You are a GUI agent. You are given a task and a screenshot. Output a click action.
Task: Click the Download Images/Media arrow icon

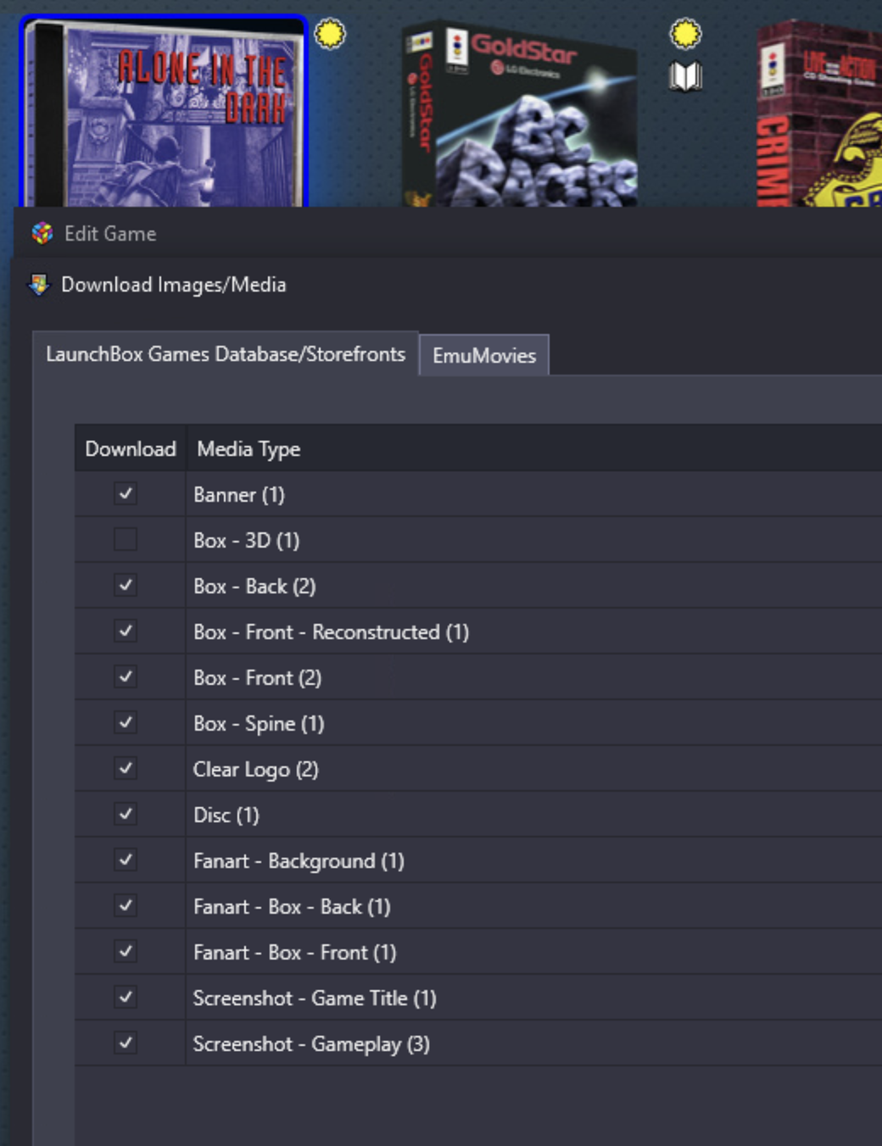click(39, 285)
